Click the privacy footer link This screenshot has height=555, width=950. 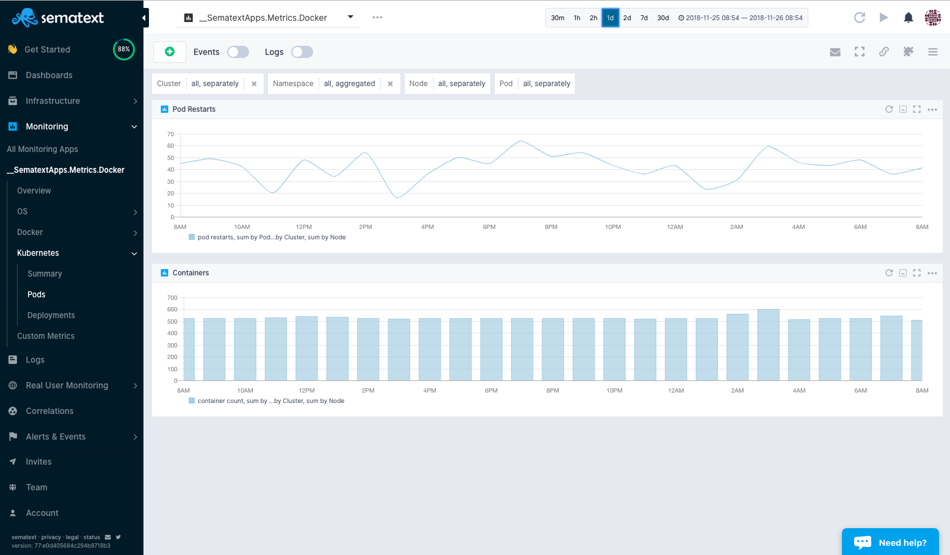click(x=51, y=537)
